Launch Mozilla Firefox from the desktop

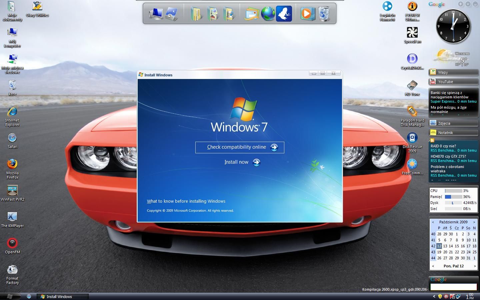click(12, 169)
